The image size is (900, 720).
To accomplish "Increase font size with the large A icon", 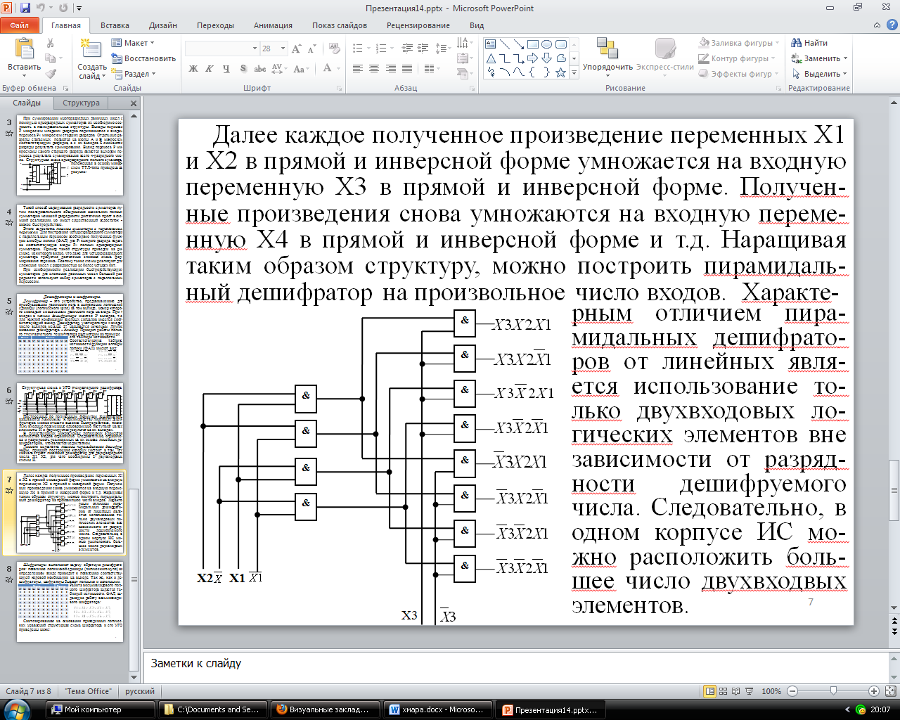I will [x=296, y=49].
